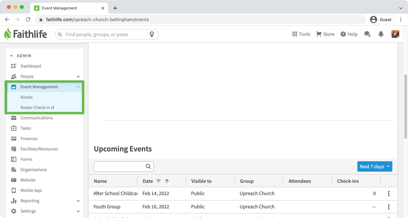Collapse the Event Management section chevron
The width and height of the screenshot is (408, 218).
[78, 87]
